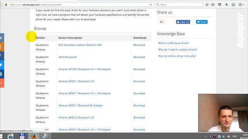248x139 pixels.
Task: Download the Atheros AR3012 Bluetooth 3.0 driver
Action: pos(139,117)
